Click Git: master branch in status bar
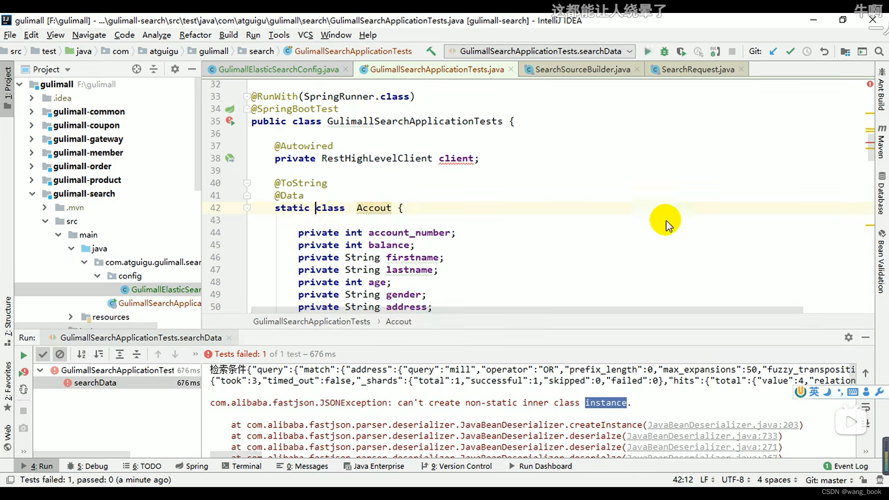This screenshot has height=500, width=889. pos(829,480)
